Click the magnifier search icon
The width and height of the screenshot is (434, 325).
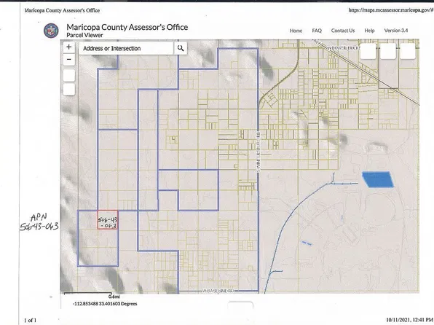click(x=181, y=48)
